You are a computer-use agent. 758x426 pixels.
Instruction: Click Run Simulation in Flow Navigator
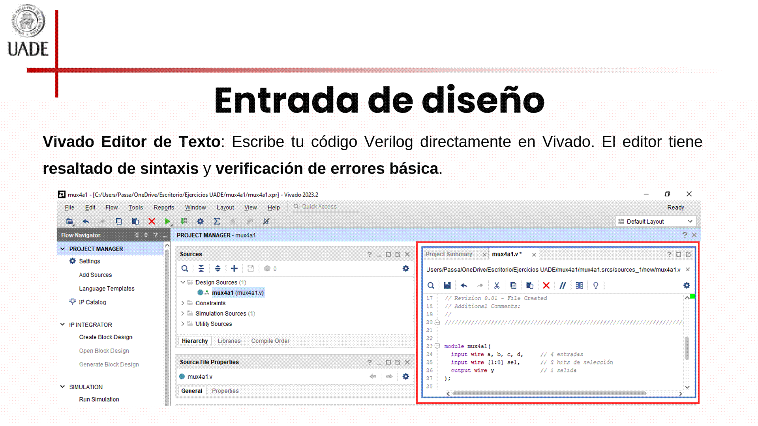tap(99, 399)
